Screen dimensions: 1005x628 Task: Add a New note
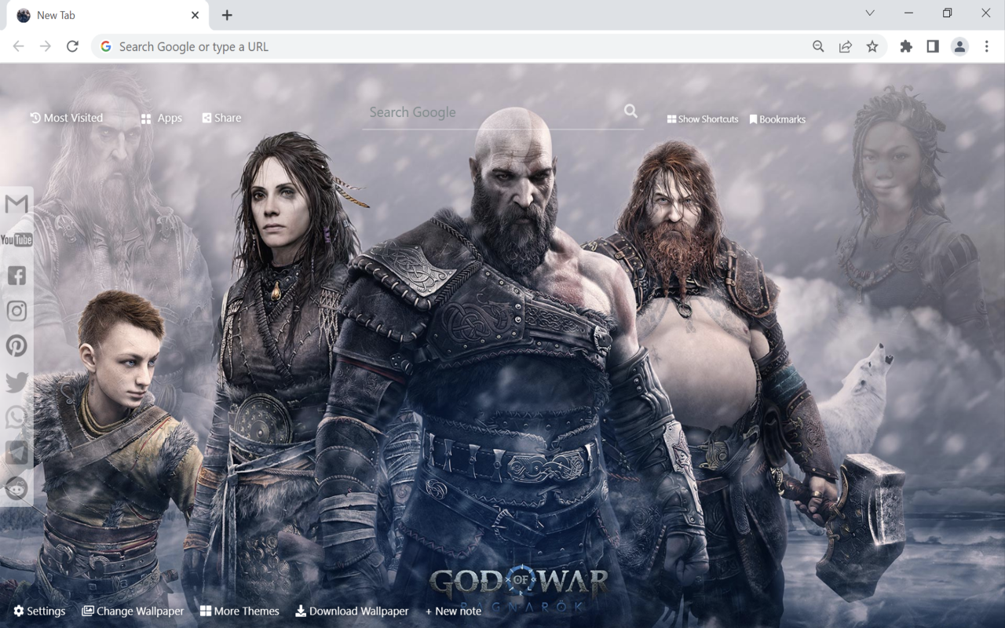[453, 611]
